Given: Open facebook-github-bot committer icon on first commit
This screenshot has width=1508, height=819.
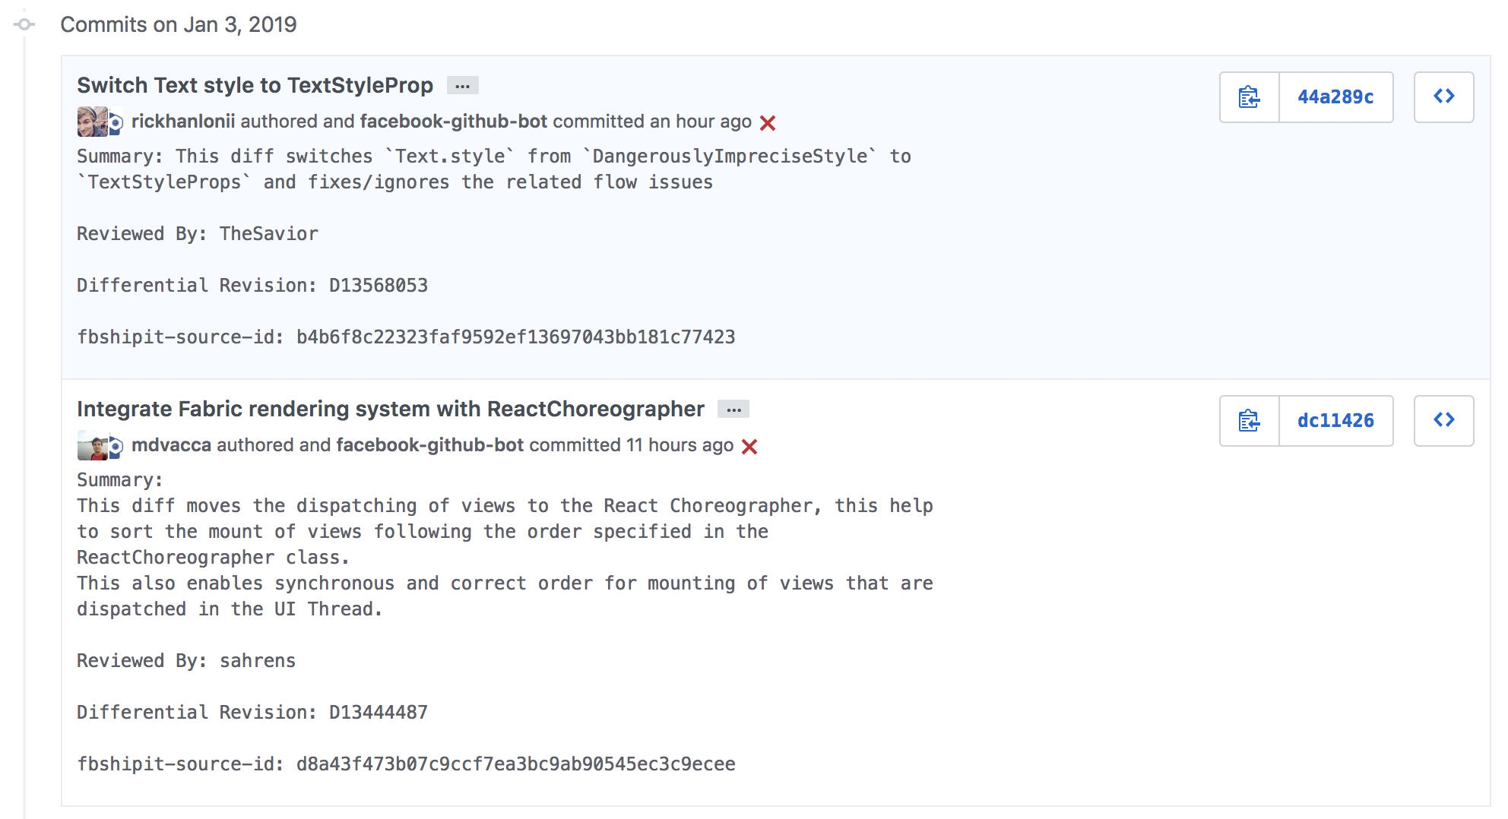Looking at the screenshot, I should point(114,122).
